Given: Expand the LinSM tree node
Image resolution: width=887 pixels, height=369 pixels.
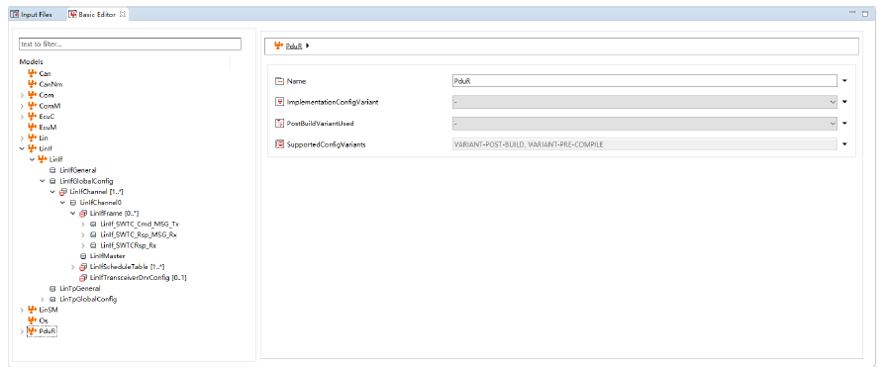Looking at the screenshot, I should coord(22,310).
